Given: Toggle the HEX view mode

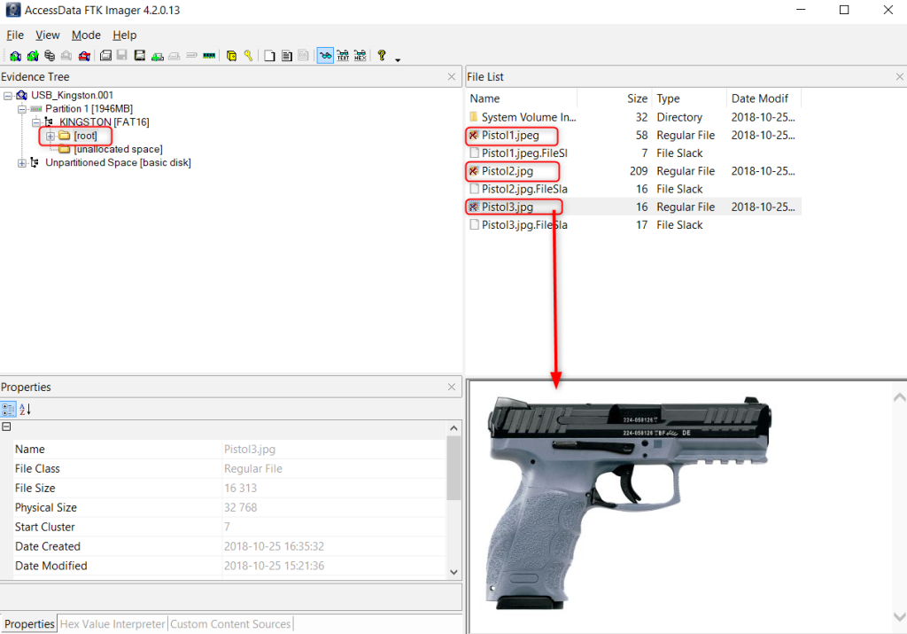Looking at the screenshot, I should click(x=360, y=56).
